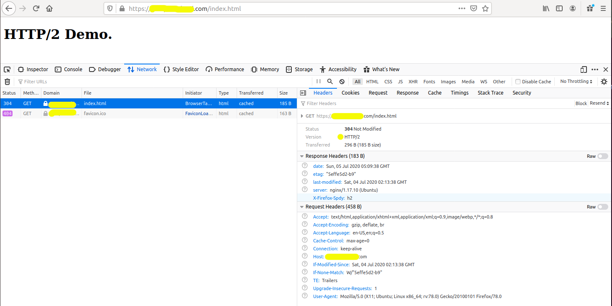Go back with the browser Back arrow
The height and width of the screenshot is (306, 612).
[x=8, y=8]
